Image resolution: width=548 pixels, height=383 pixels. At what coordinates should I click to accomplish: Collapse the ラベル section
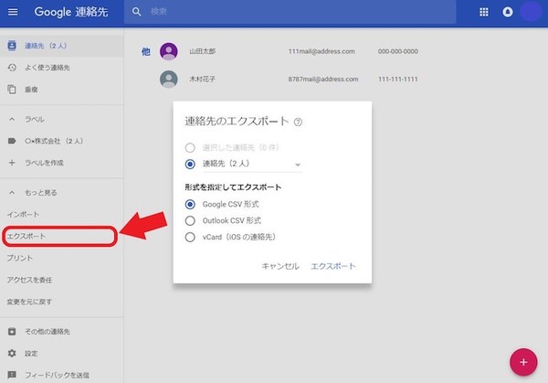(12, 120)
